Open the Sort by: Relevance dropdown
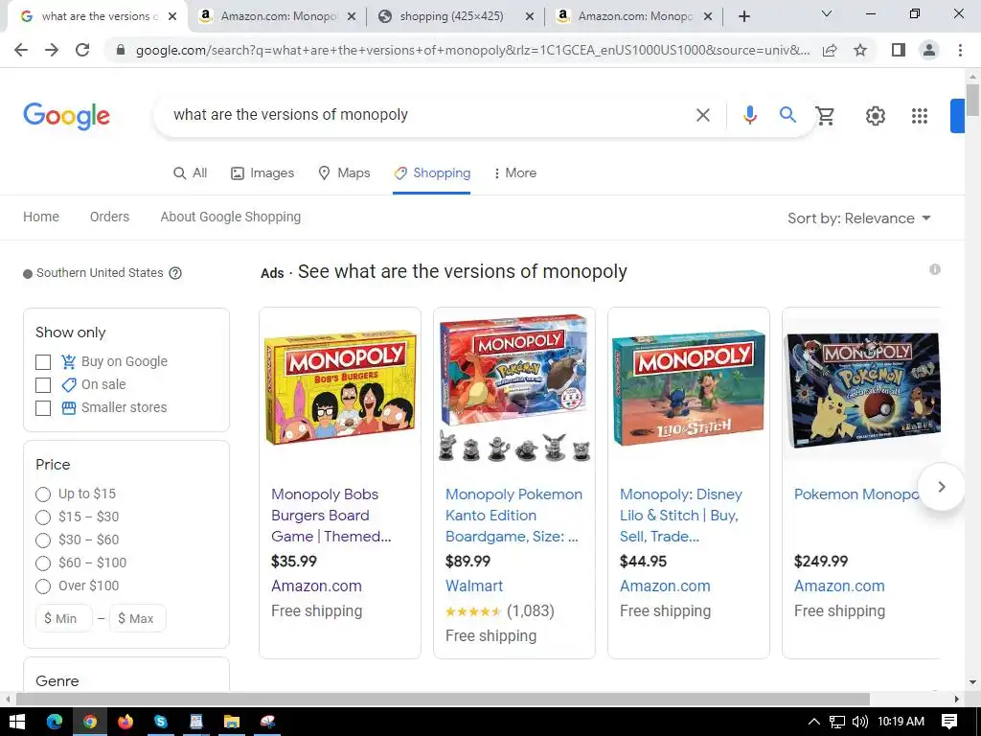This screenshot has width=981, height=736. click(859, 218)
